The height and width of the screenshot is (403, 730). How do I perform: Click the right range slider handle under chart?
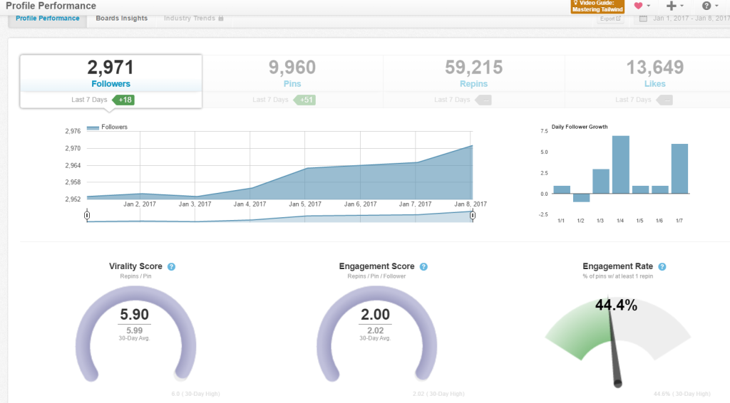pyautogui.click(x=473, y=215)
